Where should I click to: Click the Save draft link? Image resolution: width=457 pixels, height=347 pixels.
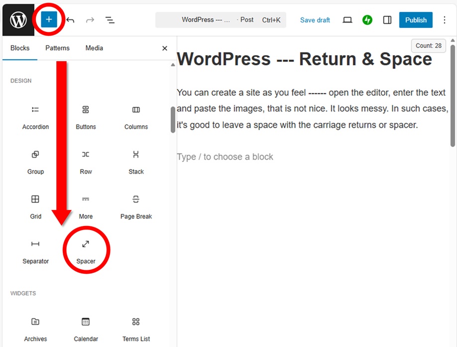pos(315,20)
